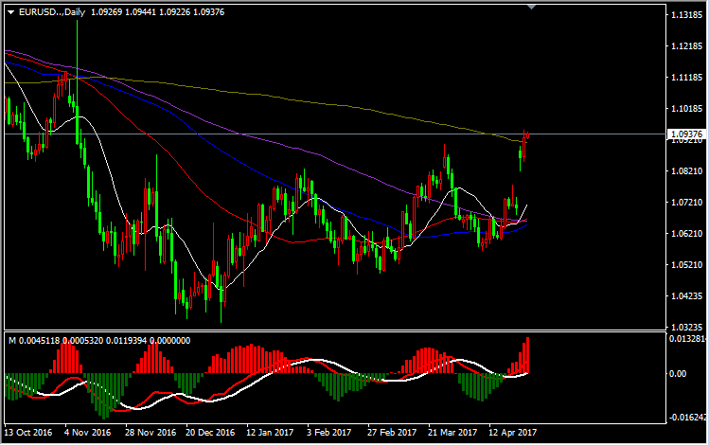This screenshot has height=446, width=709.
Task: Click the header high value 1.09441
Action: (x=141, y=12)
